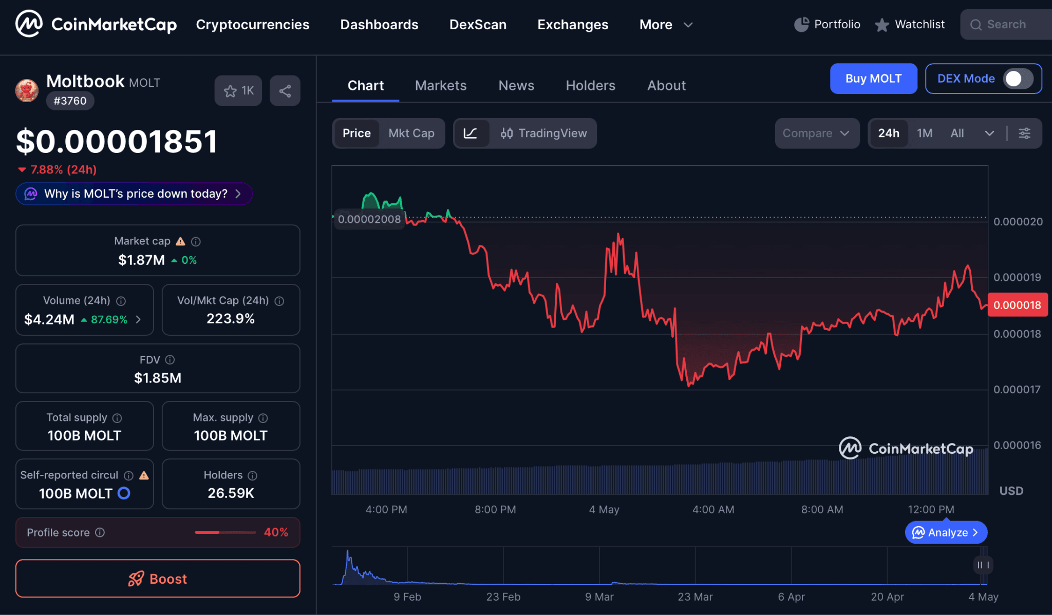Screen dimensions: 1052x615
Task: Click Self-reported circulating supply info icon
Action: tap(129, 475)
